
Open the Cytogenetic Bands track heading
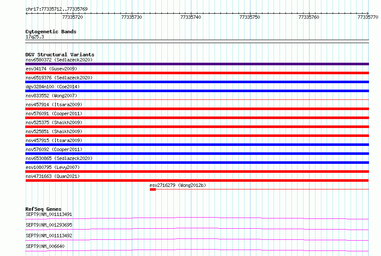click(51, 32)
